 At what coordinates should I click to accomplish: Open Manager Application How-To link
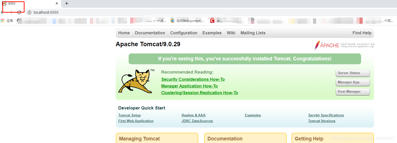pos(189,86)
